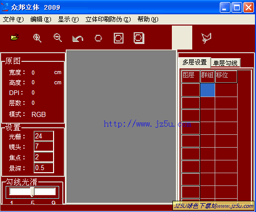Click the gray image canvas area
Image resolution: width=256 pixels, height=212 pixels.
tap(121, 126)
